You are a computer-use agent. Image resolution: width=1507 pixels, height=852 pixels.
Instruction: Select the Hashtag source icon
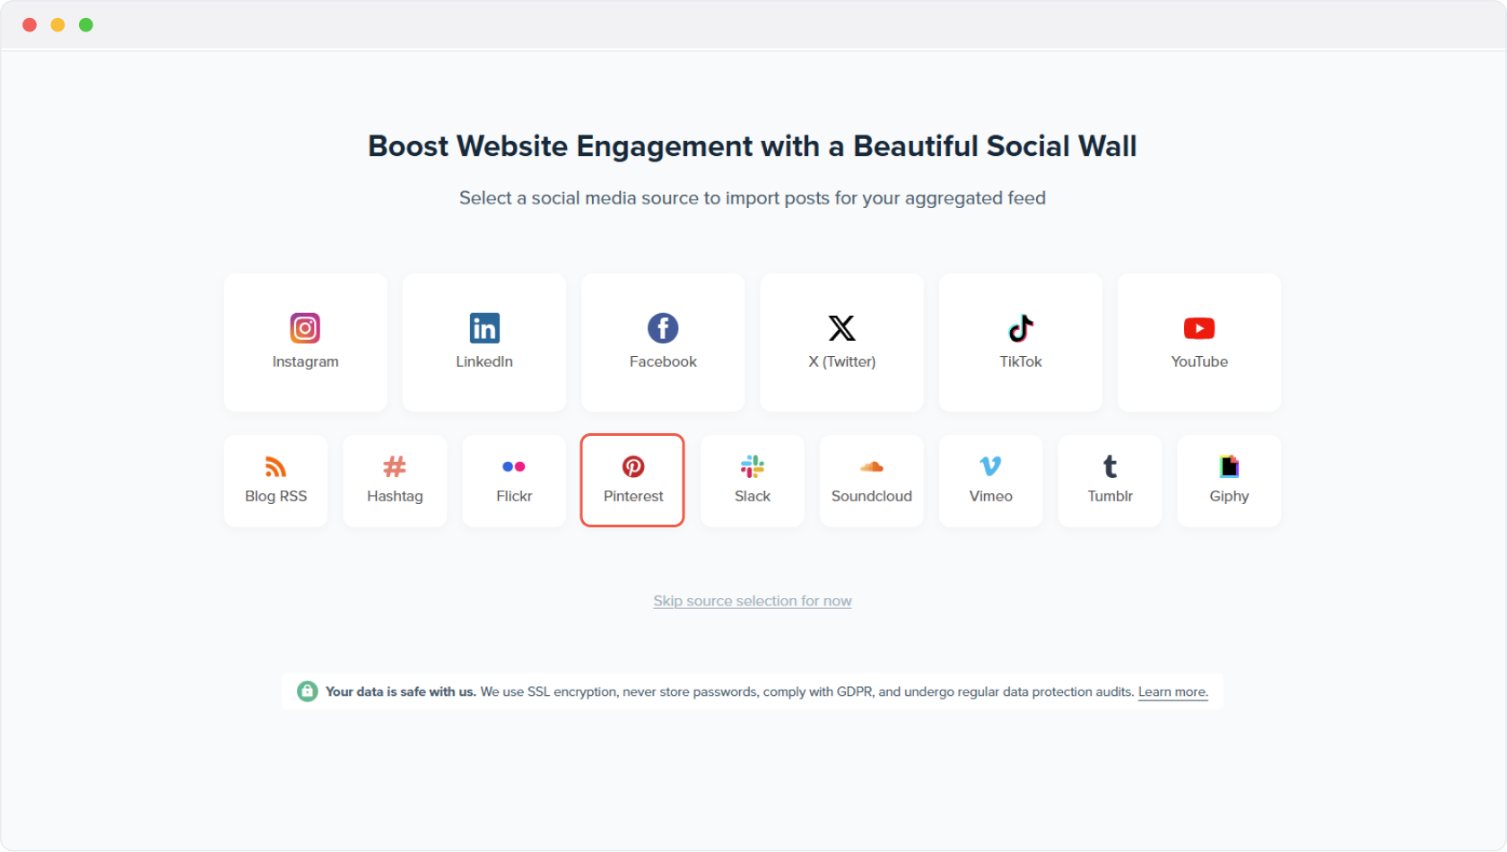(395, 466)
